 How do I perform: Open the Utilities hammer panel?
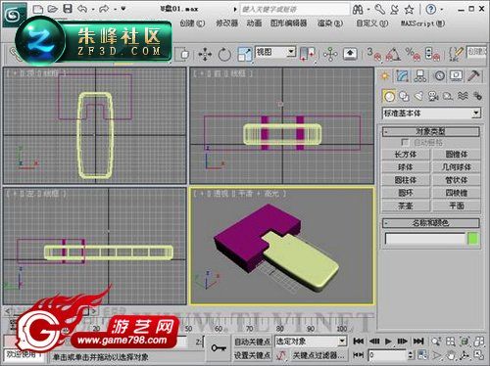(473, 76)
